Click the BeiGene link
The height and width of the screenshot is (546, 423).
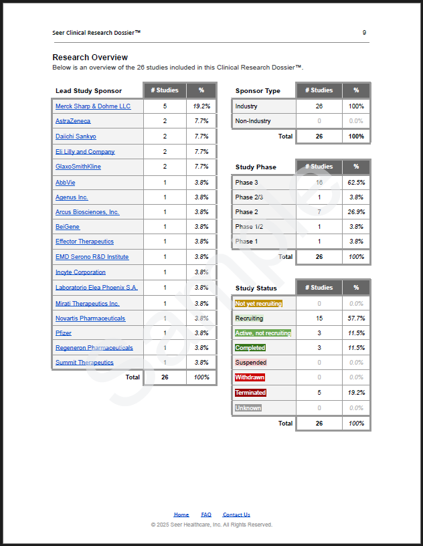(x=68, y=227)
